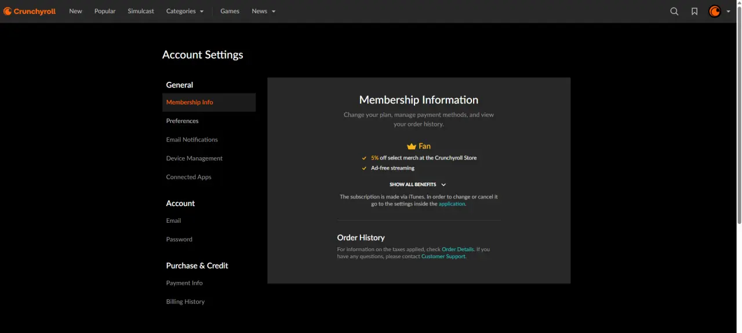The width and height of the screenshot is (742, 333).
Task: Open the Watchlist bookmark icon
Action: click(x=694, y=11)
